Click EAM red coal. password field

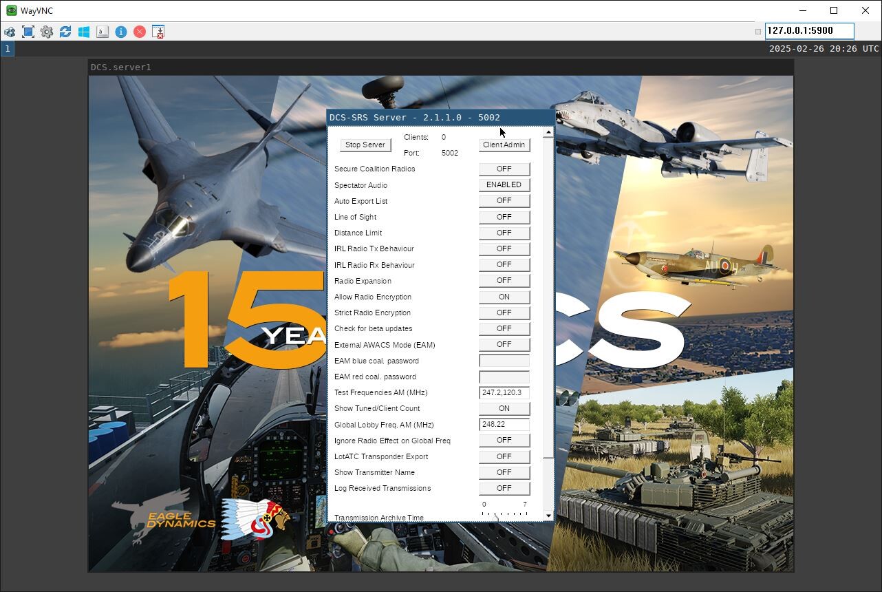[504, 377]
